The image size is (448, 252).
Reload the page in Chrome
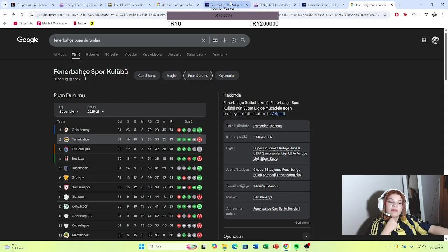(x=22, y=15)
